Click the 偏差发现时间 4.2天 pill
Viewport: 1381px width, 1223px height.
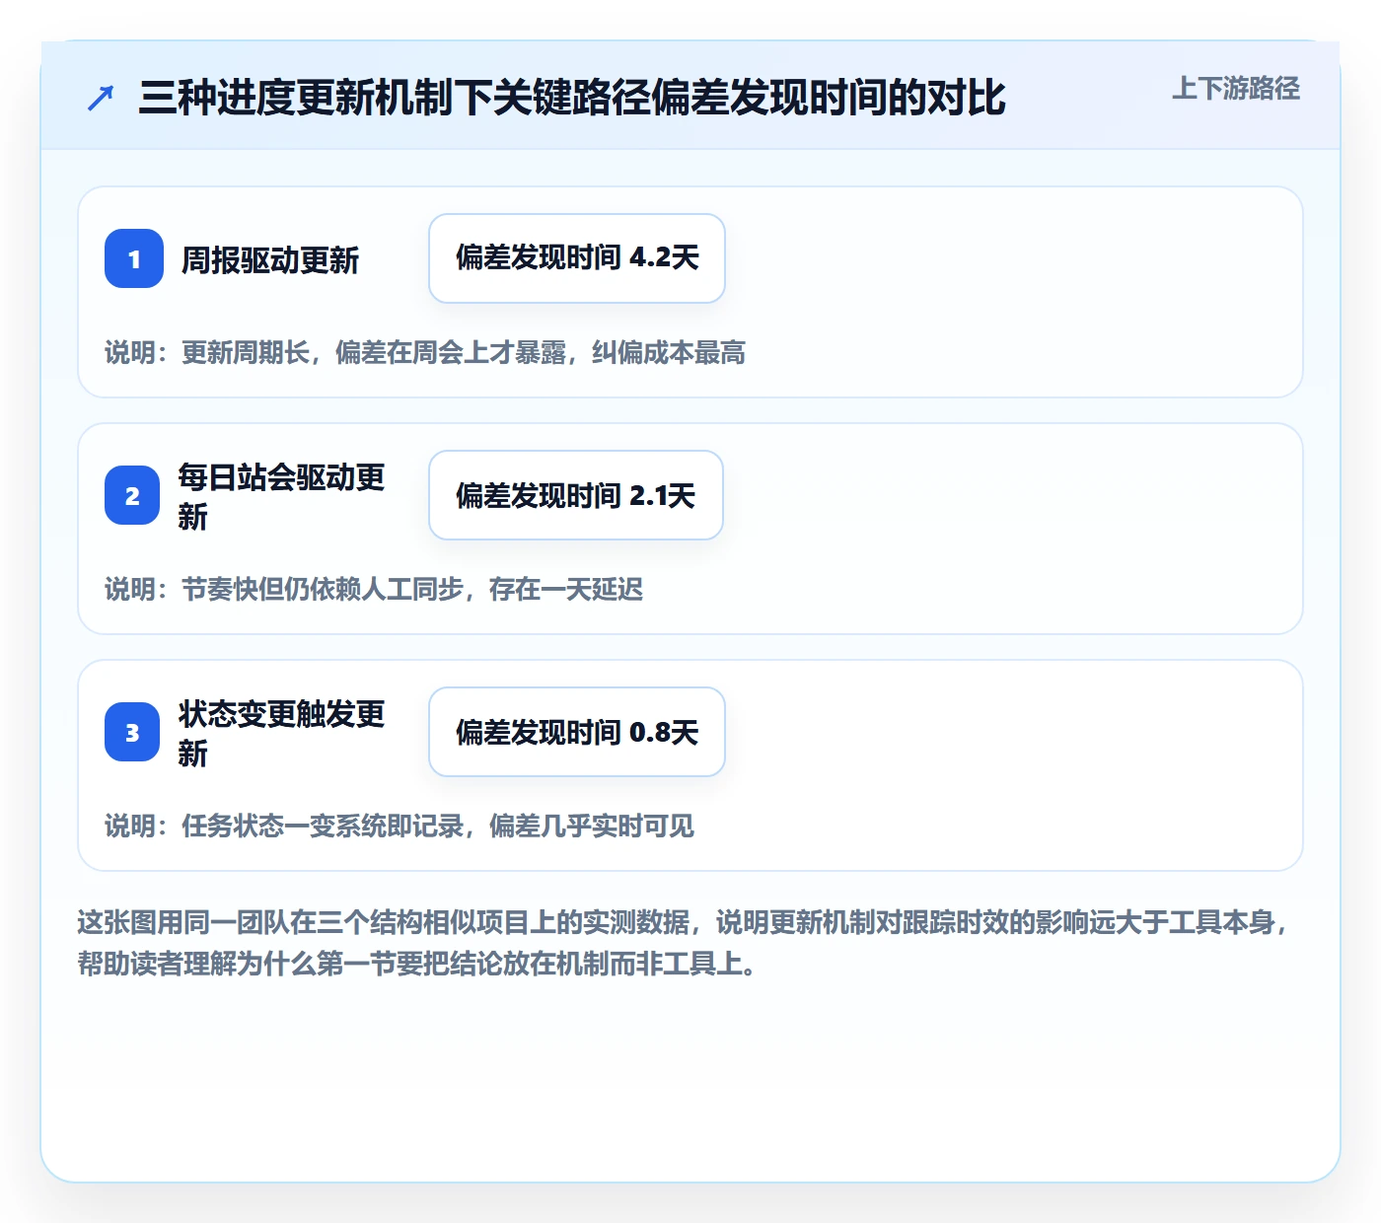577,258
